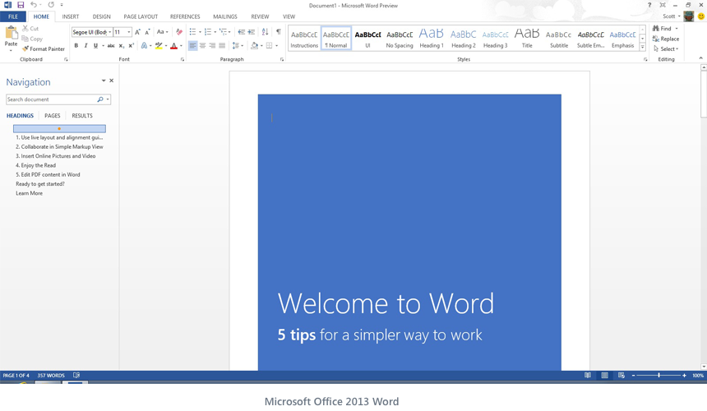Switch to the REFERENCES tab

click(185, 16)
